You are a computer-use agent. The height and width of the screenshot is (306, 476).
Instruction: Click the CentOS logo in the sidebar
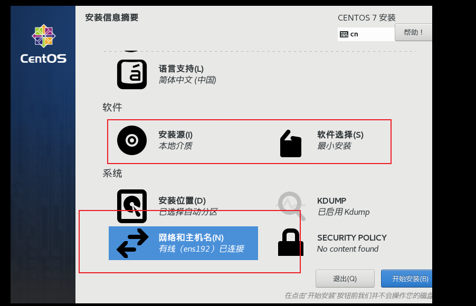pos(43,44)
